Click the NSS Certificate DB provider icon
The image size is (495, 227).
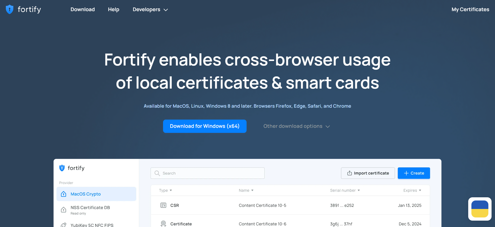tap(64, 210)
